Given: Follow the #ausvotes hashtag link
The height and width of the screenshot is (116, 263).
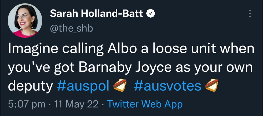Looking at the screenshot, I should pos(167,86).
